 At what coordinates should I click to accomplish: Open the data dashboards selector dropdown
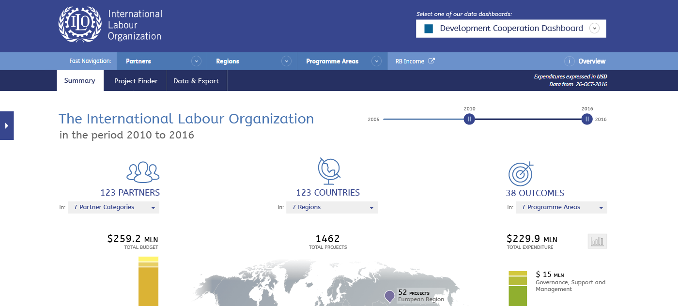click(511, 29)
